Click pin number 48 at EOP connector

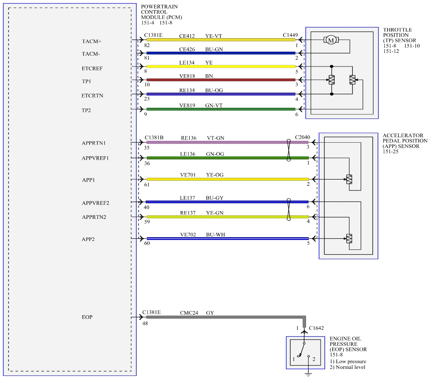click(x=145, y=323)
